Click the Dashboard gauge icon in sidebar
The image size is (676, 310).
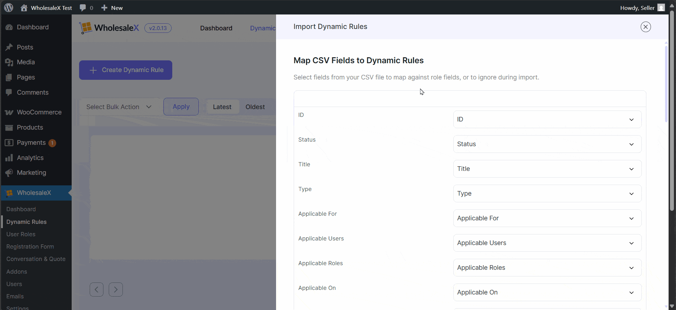coord(9,27)
